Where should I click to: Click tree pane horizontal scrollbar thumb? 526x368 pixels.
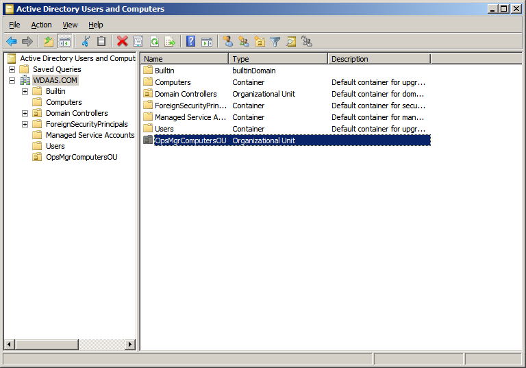[47, 344]
